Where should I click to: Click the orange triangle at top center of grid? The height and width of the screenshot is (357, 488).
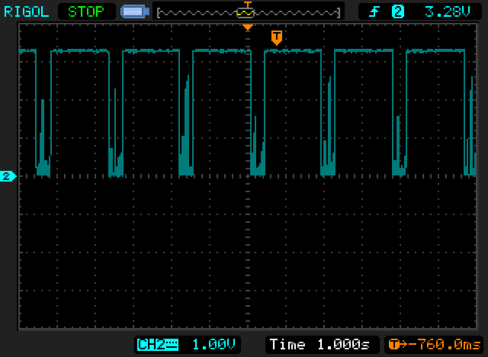click(x=248, y=27)
